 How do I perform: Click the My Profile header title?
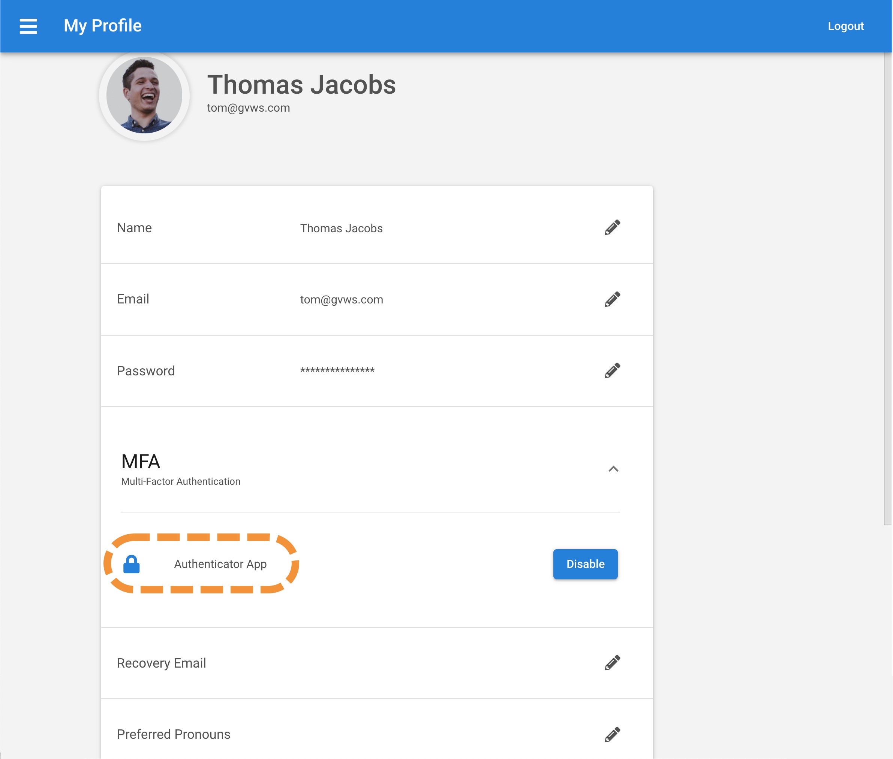click(x=102, y=26)
